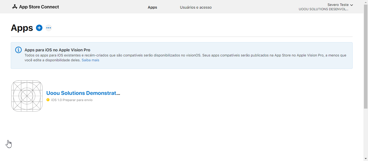Click the App Store Connect title text
The height and width of the screenshot is (161, 368).
click(39, 7)
